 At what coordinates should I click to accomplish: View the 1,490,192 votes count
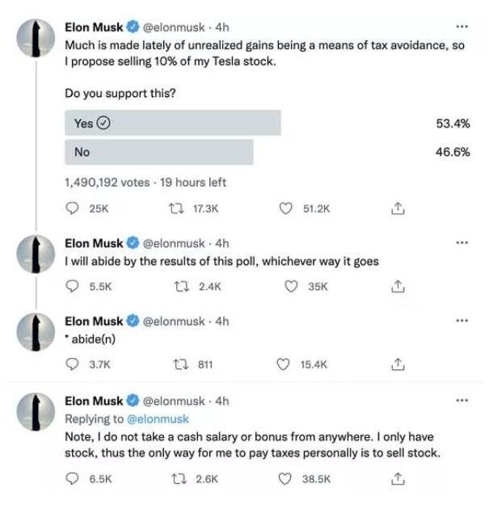[107, 183]
